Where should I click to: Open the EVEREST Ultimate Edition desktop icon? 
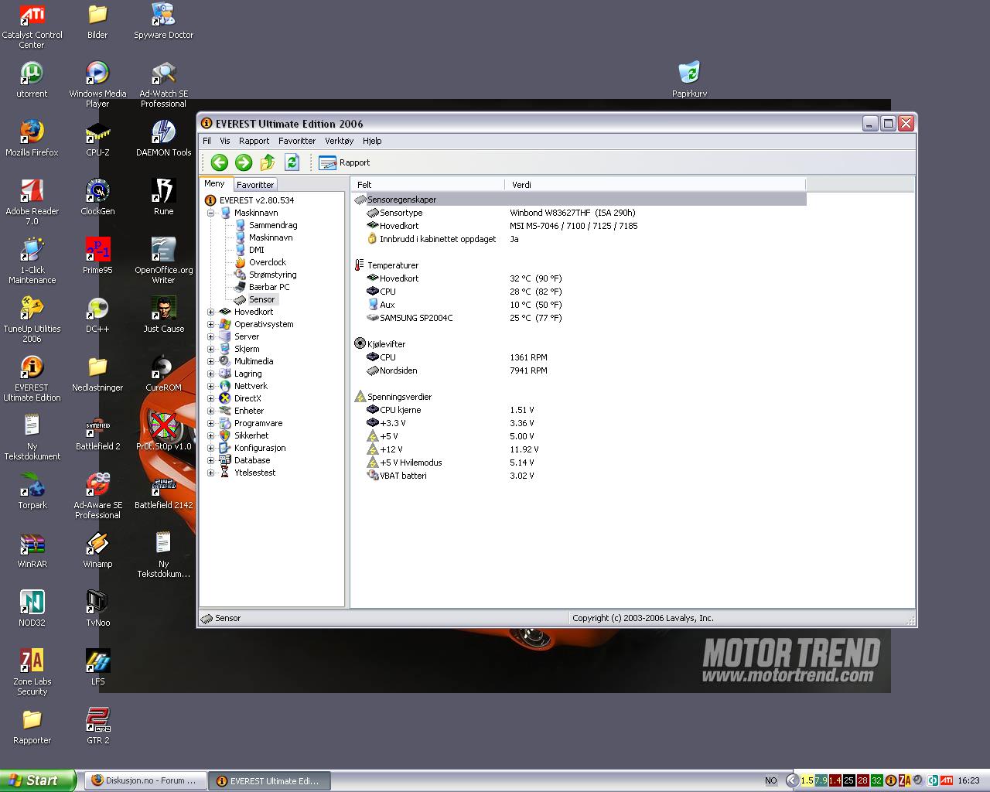pyautogui.click(x=32, y=379)
